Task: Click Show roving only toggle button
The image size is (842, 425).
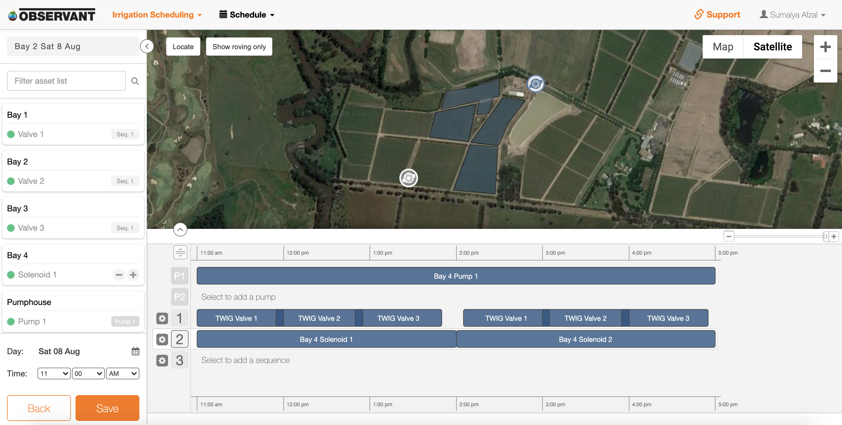Action: pyautogui.click(x=239, y=47)
